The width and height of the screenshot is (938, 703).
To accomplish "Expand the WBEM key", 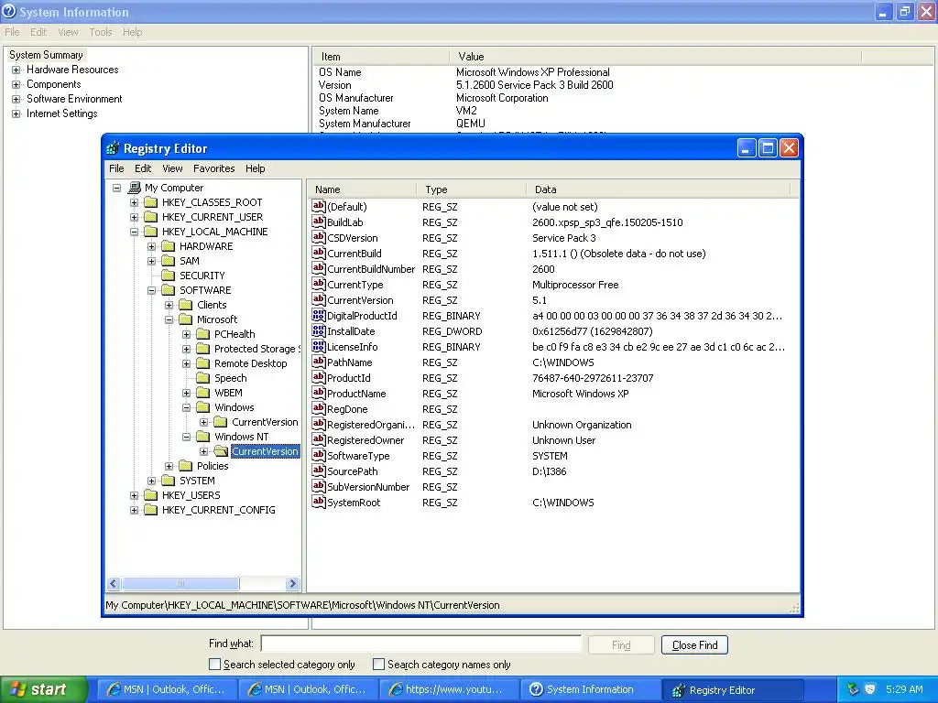I will (x=187, y=393).
